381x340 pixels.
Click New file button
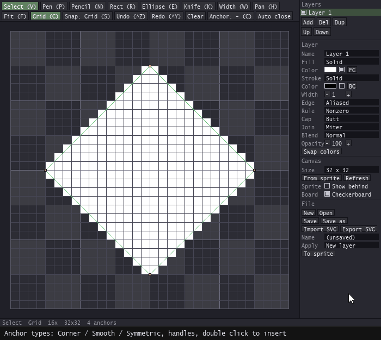tap(309, 213)
